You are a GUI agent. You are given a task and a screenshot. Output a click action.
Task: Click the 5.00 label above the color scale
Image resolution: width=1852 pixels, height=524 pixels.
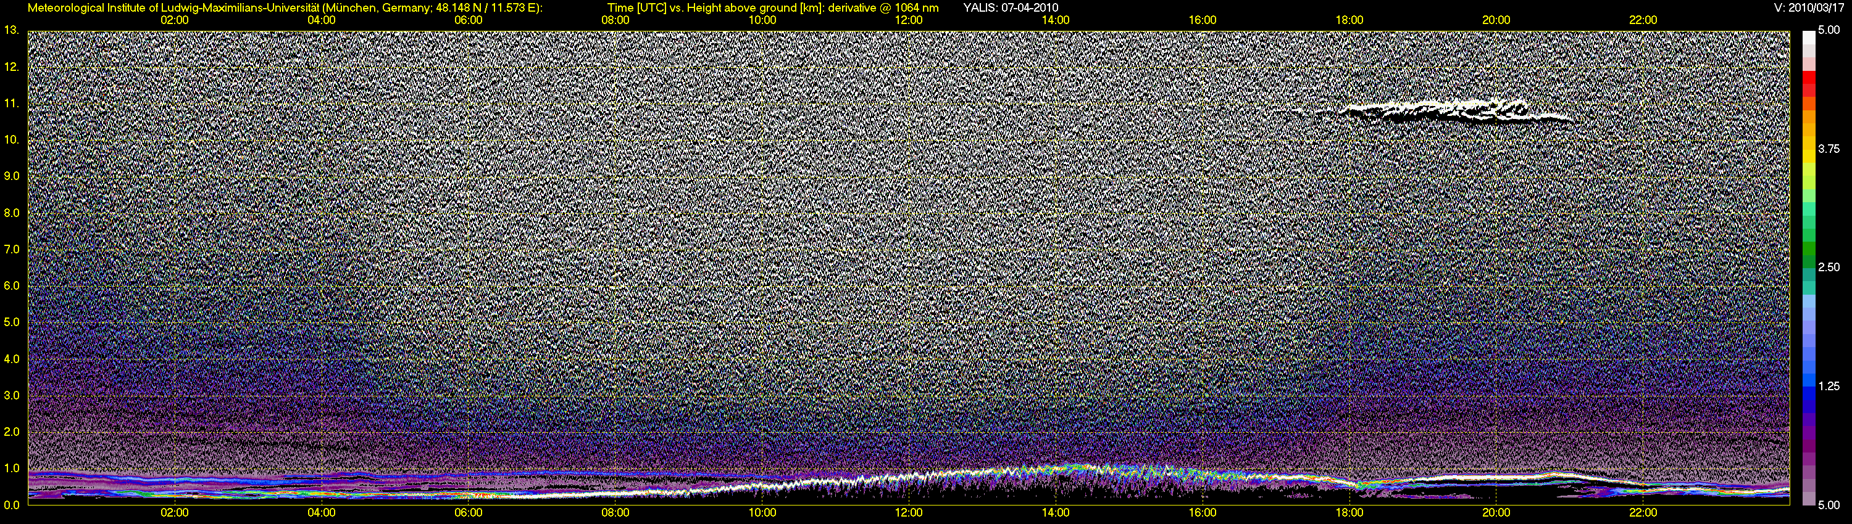click(1829, 30)
